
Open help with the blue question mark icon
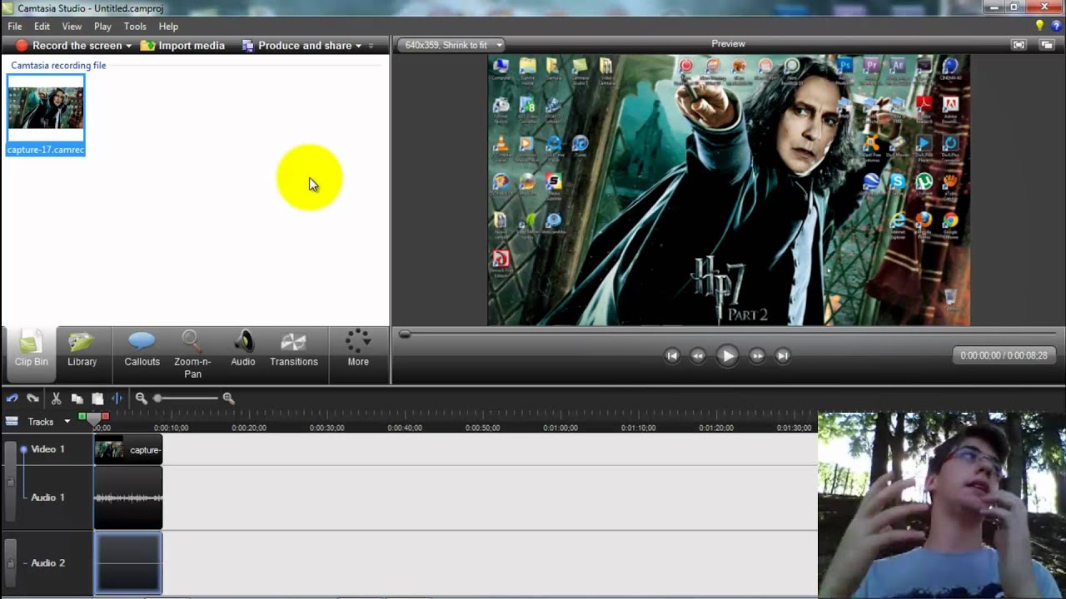pyautogui.click(x=1056, y=26)
